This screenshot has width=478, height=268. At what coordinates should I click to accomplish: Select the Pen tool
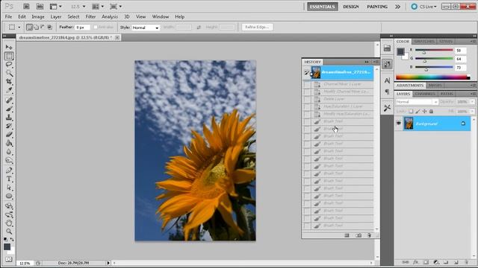[9, 170]
